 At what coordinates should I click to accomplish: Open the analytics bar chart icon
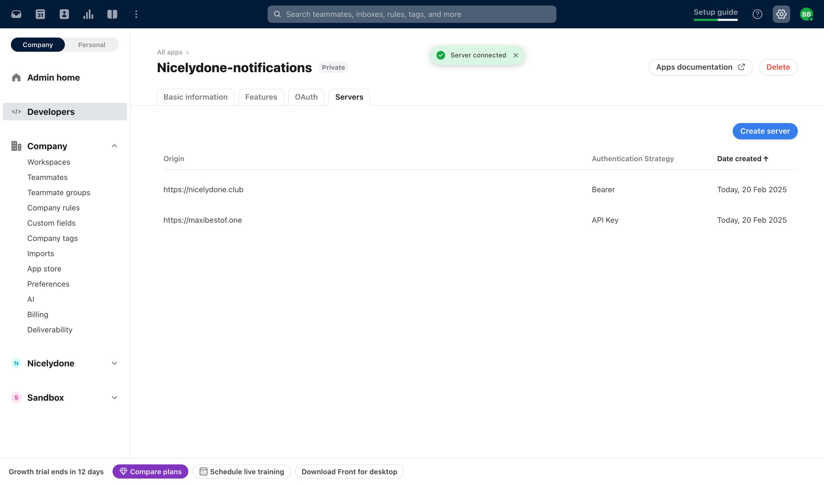tap(88, 14)
